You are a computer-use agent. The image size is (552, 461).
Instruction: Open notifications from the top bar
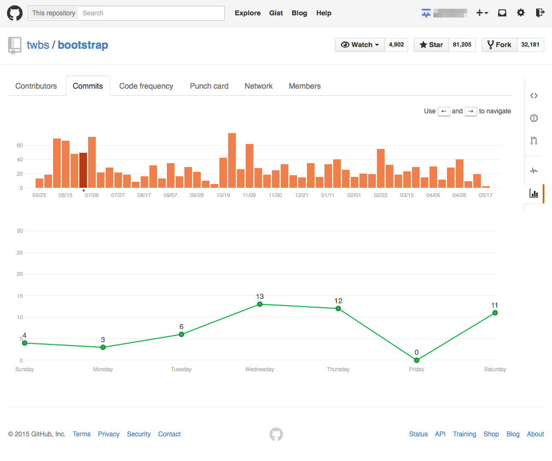502,13
